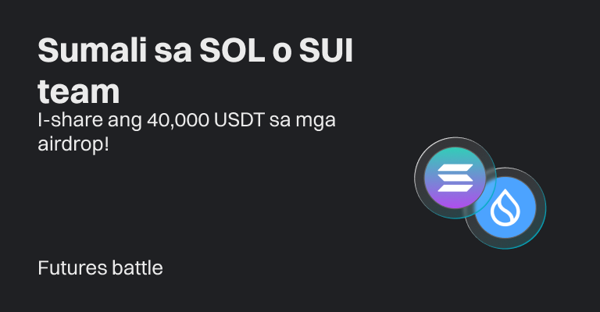This screenshot has width=600, height=312.
Task: Click the word "team" in the headline
Action: click(79, 91)
